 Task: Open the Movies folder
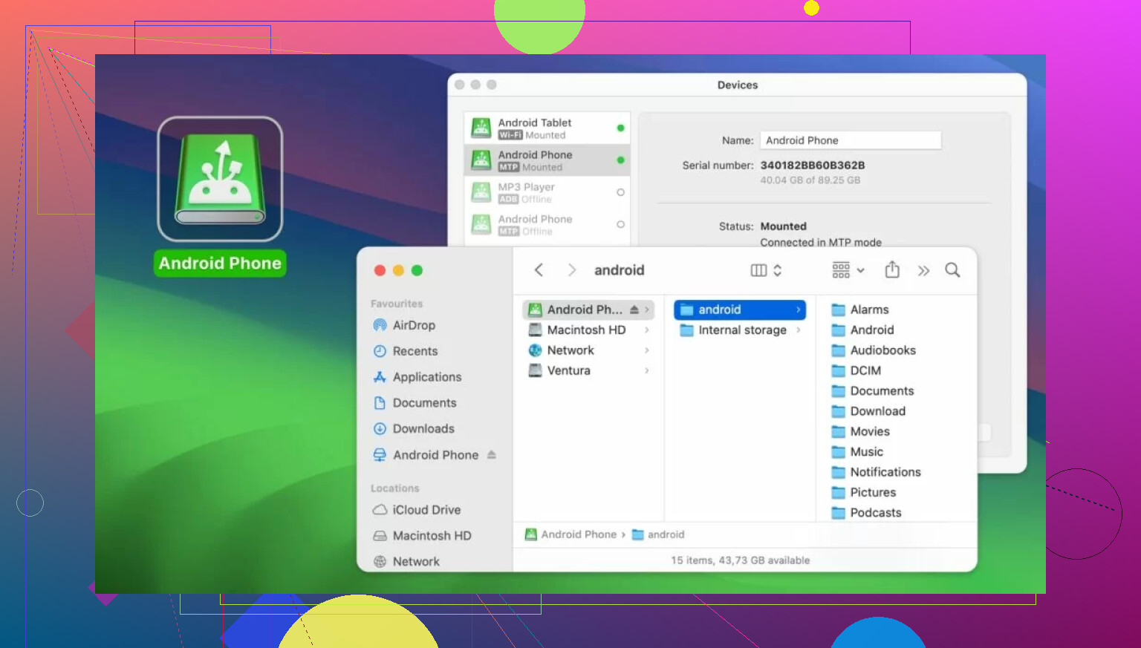point(860,431)
